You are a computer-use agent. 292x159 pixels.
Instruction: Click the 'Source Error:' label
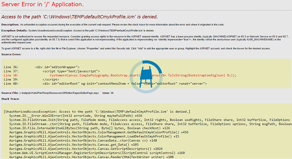pyautogui.click(x=11, y=54)
